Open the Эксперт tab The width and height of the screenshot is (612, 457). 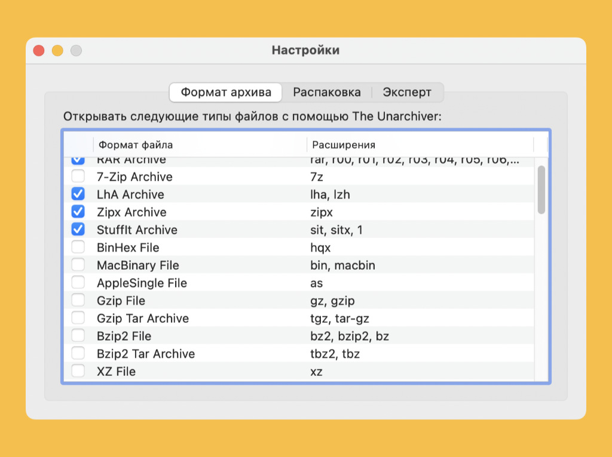(407, 92)
